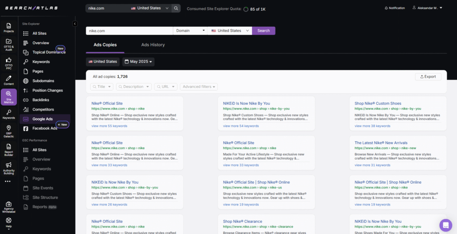Open Site Explorer All Sites
Viewport: 457px width, 234px height.
tap(40, 33)
